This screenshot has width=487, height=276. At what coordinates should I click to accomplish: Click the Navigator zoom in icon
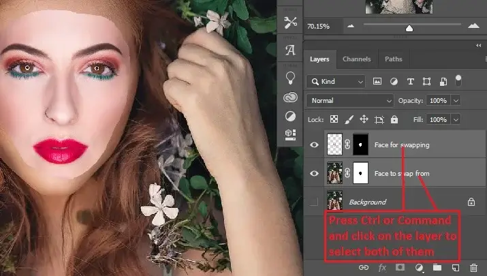coord(473,26)
